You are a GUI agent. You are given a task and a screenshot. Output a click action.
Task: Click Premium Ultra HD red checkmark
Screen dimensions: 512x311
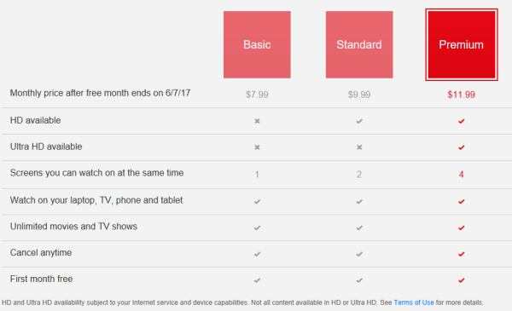point(462,147)
